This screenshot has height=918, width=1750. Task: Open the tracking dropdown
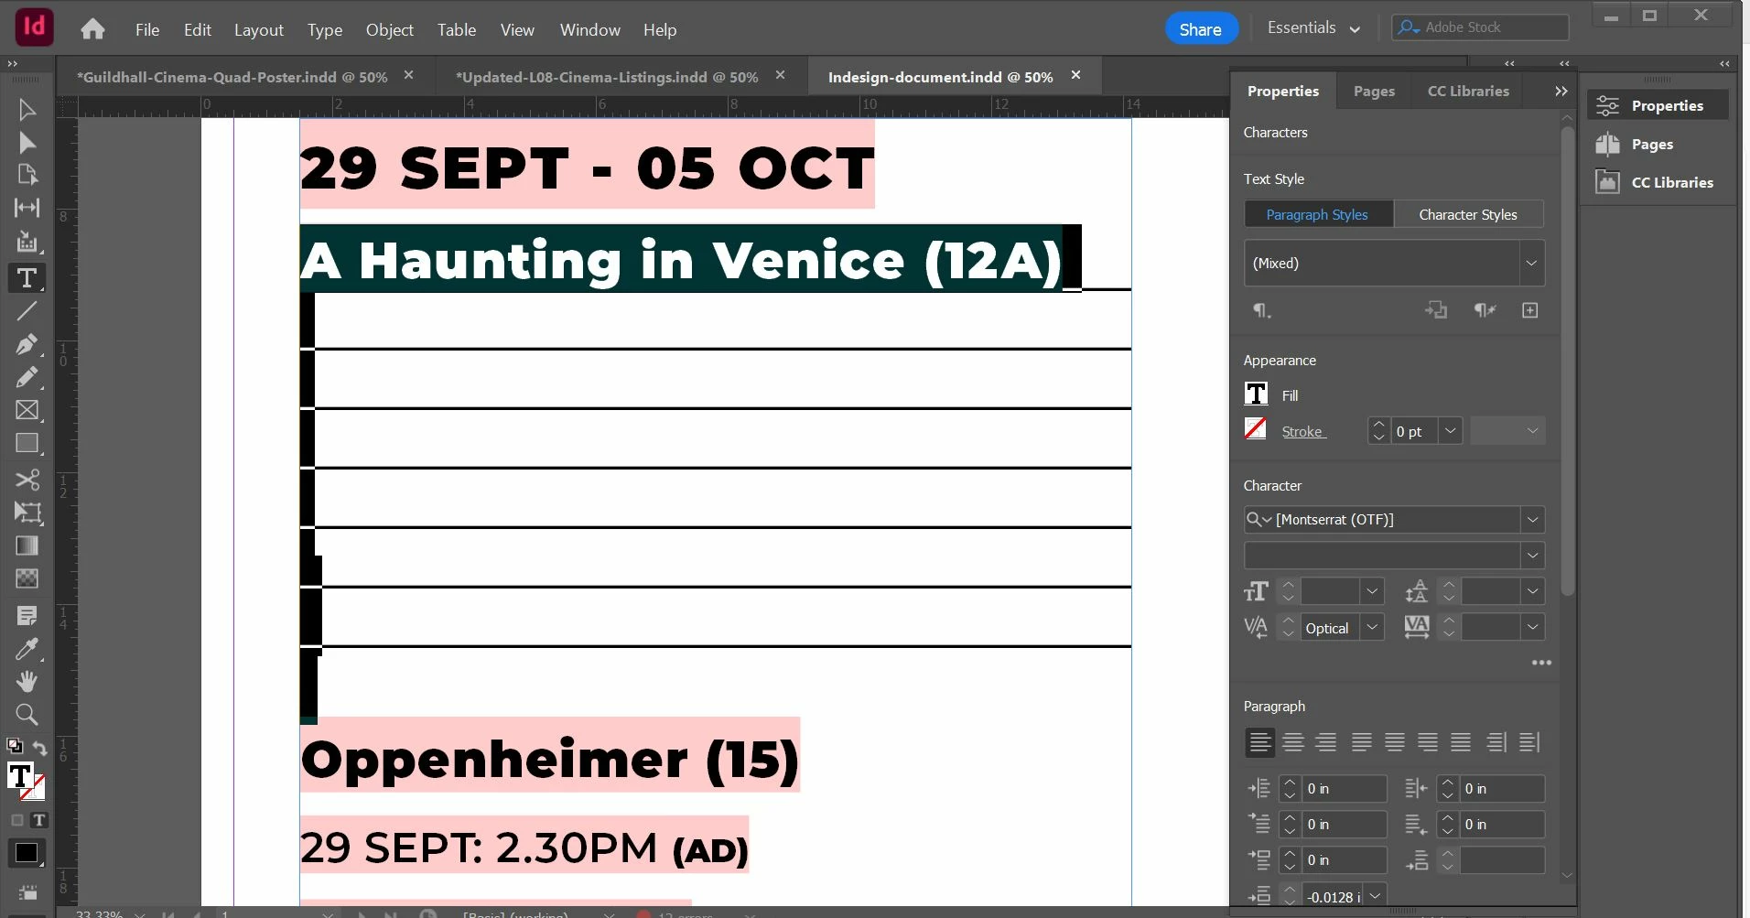pos(1532,627)
